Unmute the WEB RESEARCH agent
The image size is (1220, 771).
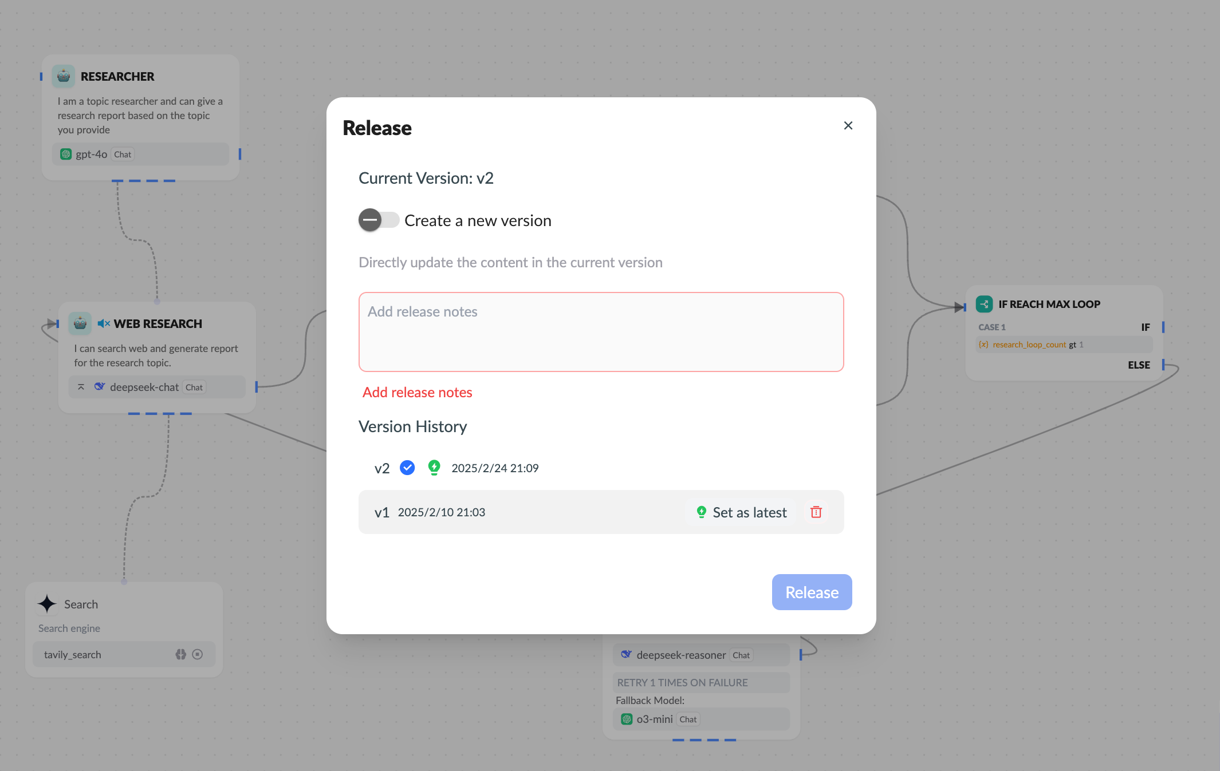point(103,323)
